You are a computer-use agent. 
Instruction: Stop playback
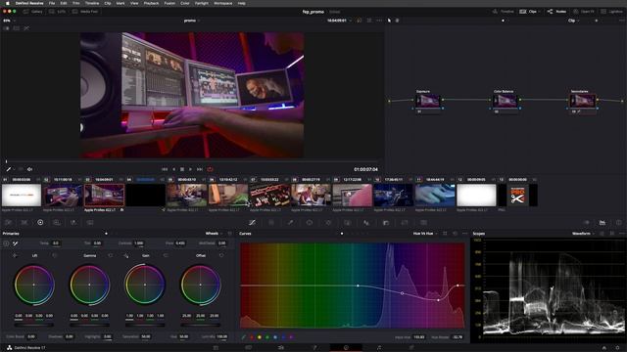coord(182,169)
